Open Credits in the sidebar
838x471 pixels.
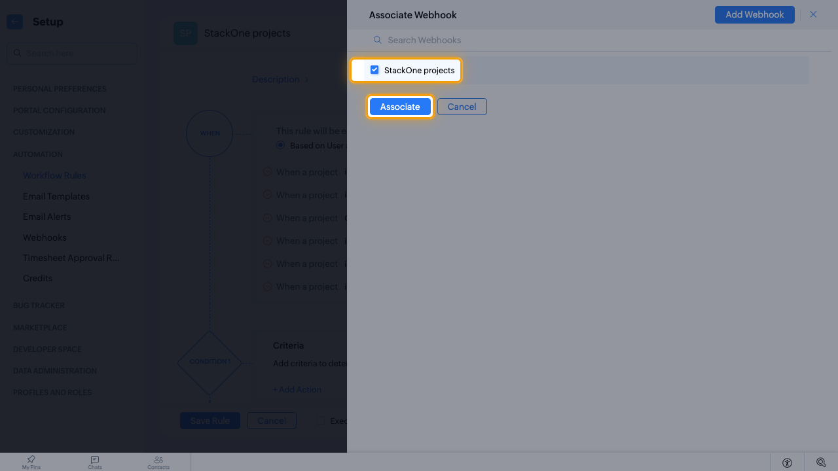click(37, 278)
